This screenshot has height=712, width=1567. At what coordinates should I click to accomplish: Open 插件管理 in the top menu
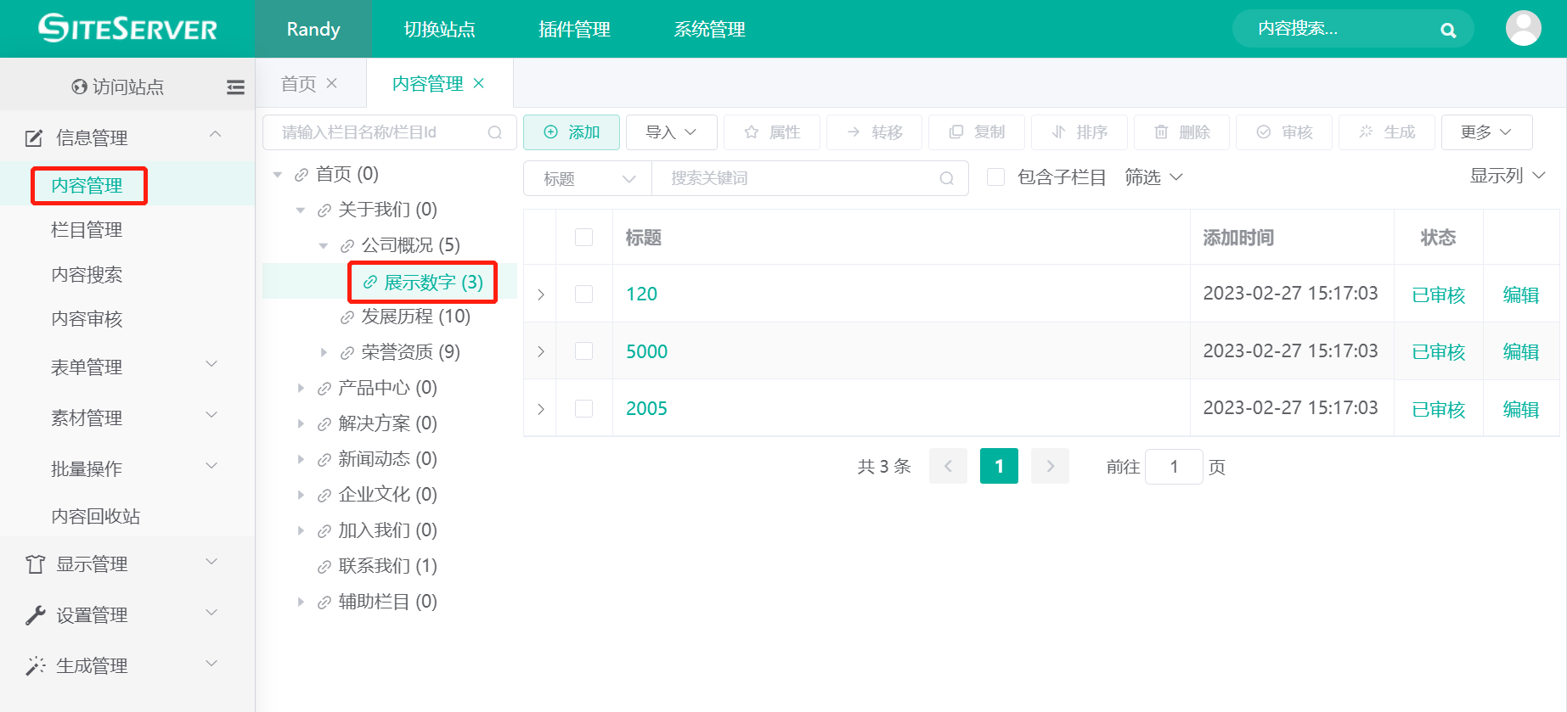[x=574, y=30]
